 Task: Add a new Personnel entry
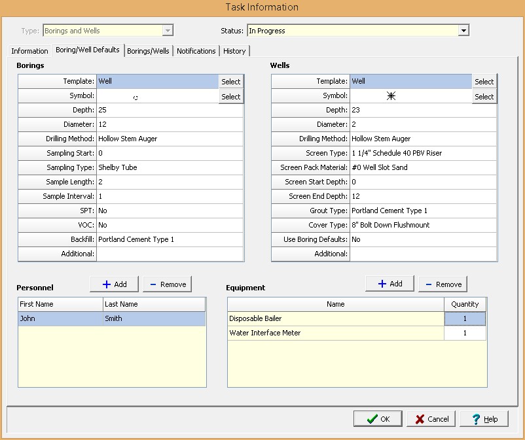coord(114,284)
